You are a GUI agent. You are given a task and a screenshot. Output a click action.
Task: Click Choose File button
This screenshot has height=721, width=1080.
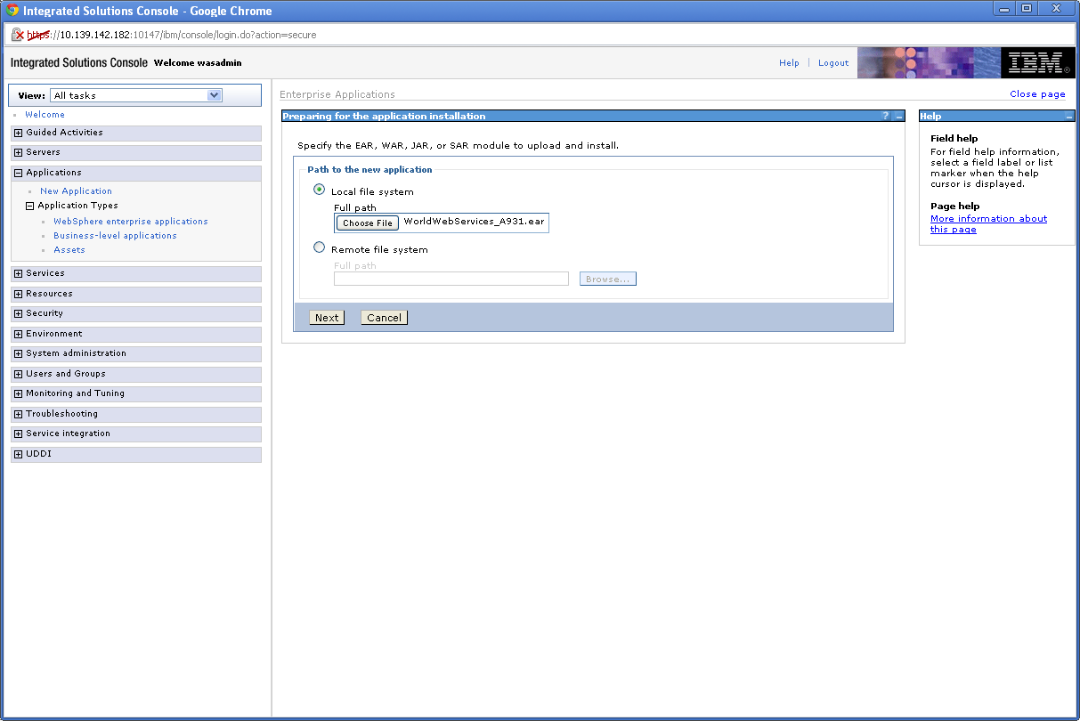[368, 223]
